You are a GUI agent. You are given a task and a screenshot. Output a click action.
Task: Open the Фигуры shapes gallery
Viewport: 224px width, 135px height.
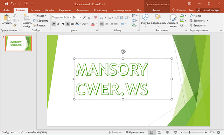145,21
